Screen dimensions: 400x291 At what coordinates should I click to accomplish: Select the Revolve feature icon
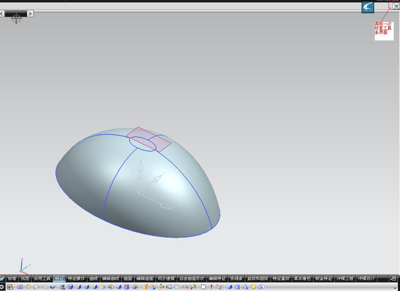[28, 287]
